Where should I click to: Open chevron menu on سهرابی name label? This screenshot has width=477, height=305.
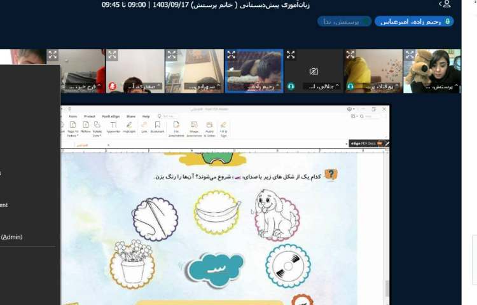click(218, 86)
